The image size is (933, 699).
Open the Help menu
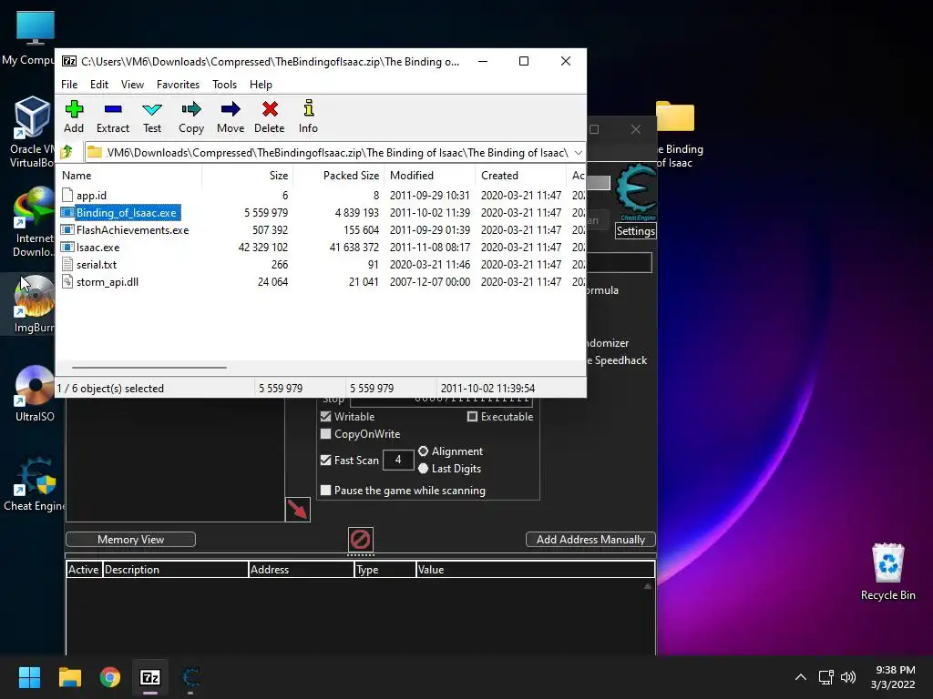click(x=261, y=85)
